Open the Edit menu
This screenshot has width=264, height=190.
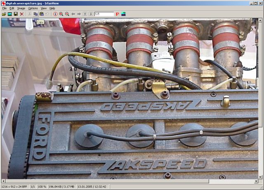point(12,8)
